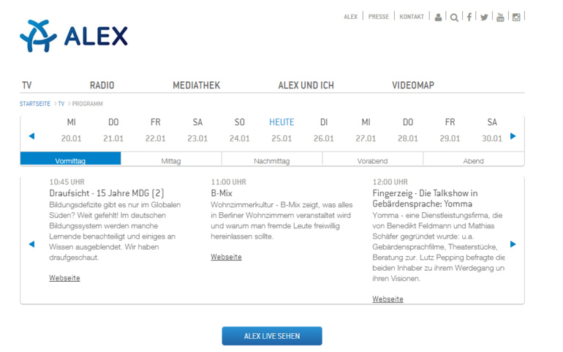The image size is (563, 352).
Task: Click the title Draufsicht - 15 Jahre MDG (2)
Action: click(107, 193)
